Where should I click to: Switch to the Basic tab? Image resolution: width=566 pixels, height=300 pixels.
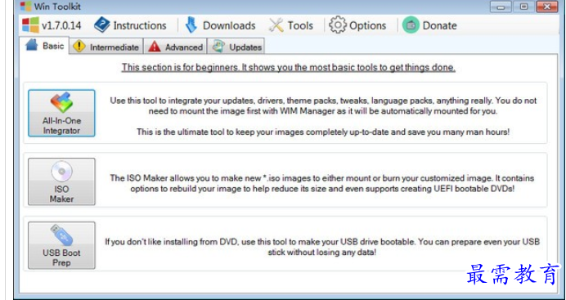coord(44,46)
